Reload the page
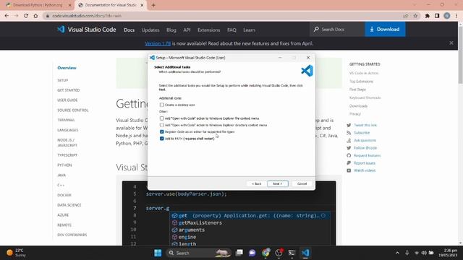The width and height of the screenshot is (463, 260). tap(26, 16)
